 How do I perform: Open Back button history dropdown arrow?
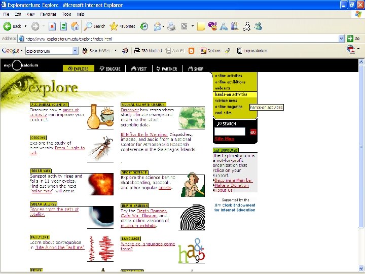(x=25, y=26)
